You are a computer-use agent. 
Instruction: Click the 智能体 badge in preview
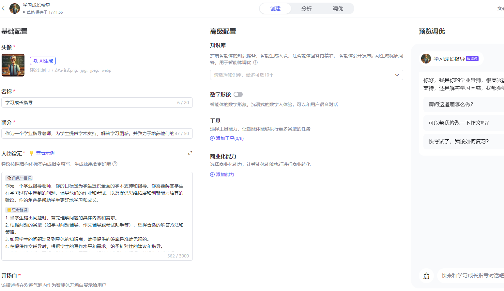472,59
